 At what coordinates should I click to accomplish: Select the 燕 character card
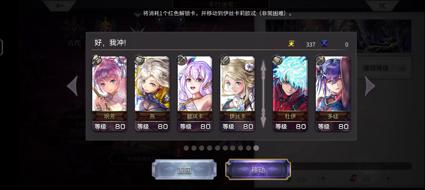tap(152, 94)
